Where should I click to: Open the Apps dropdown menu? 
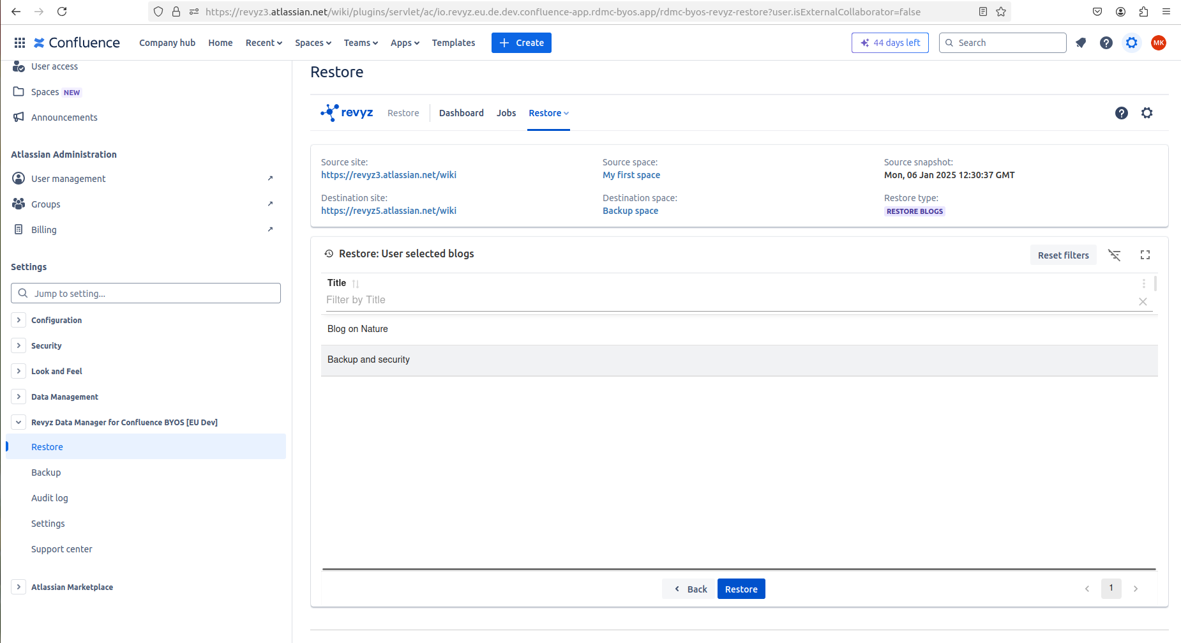pyautogui.click(x=405, y=43)
